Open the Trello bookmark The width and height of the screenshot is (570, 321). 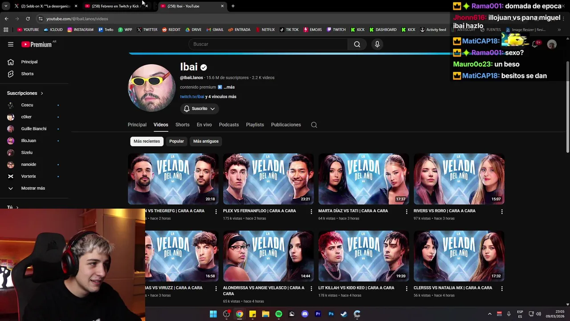[106, 30]
